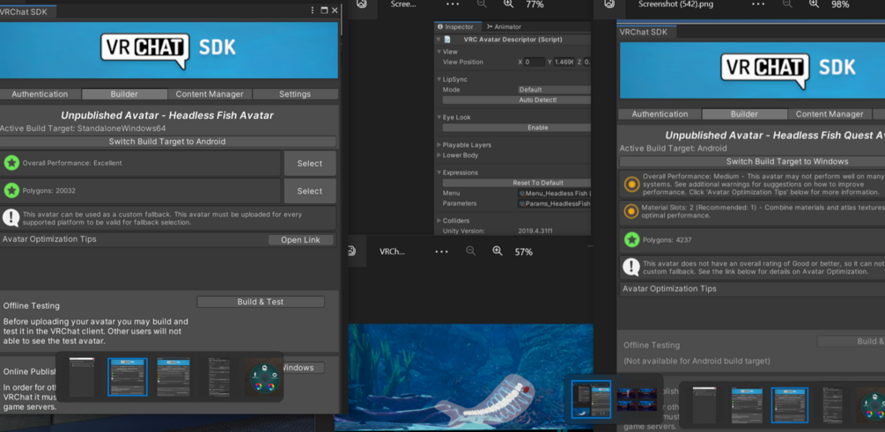
Task: Collapse the LipSync section
Action: point(439,79)
